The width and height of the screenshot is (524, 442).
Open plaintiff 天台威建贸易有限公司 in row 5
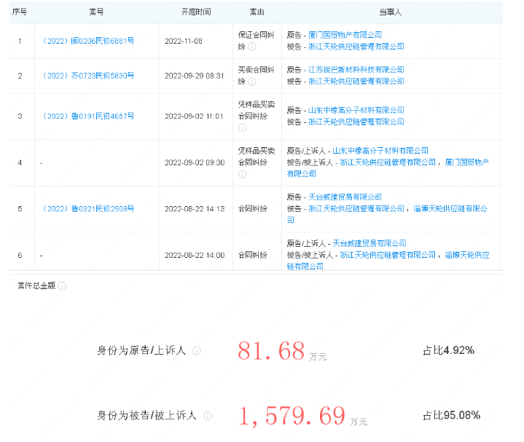click(345, 197)
